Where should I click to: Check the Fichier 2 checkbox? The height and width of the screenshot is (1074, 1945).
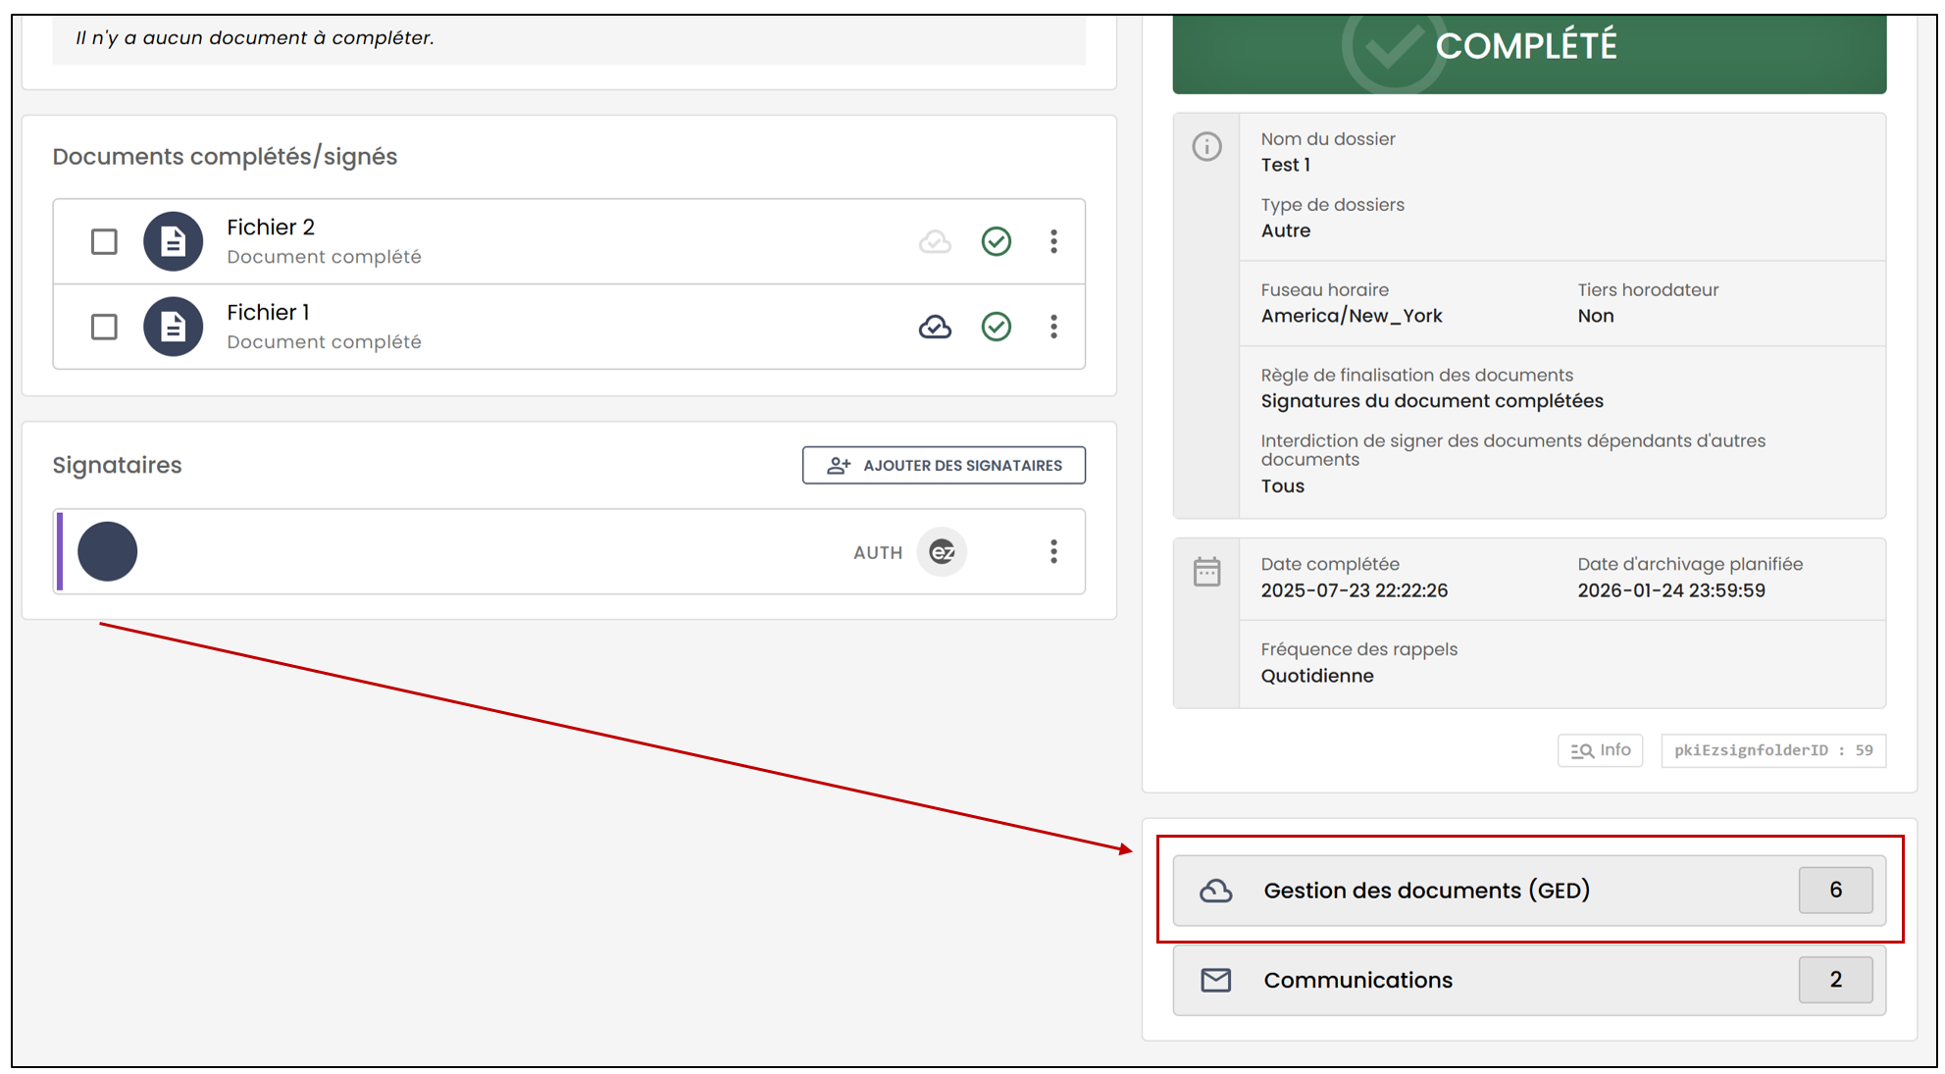[104, 241]
